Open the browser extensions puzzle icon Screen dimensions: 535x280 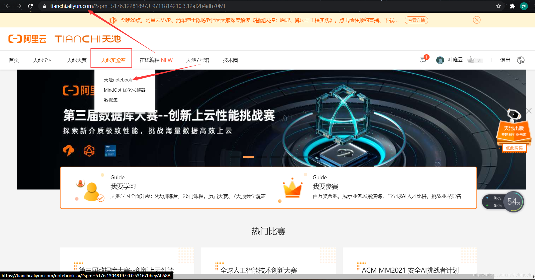point(512,6)
